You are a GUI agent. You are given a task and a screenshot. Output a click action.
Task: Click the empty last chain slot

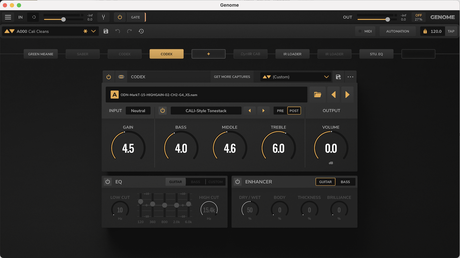point(418,54)
